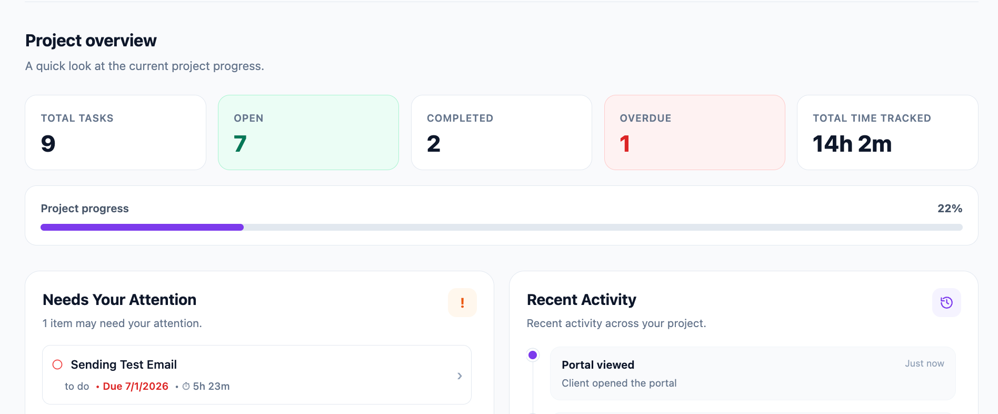Select the Open tasks card

(x=308, y=132)
